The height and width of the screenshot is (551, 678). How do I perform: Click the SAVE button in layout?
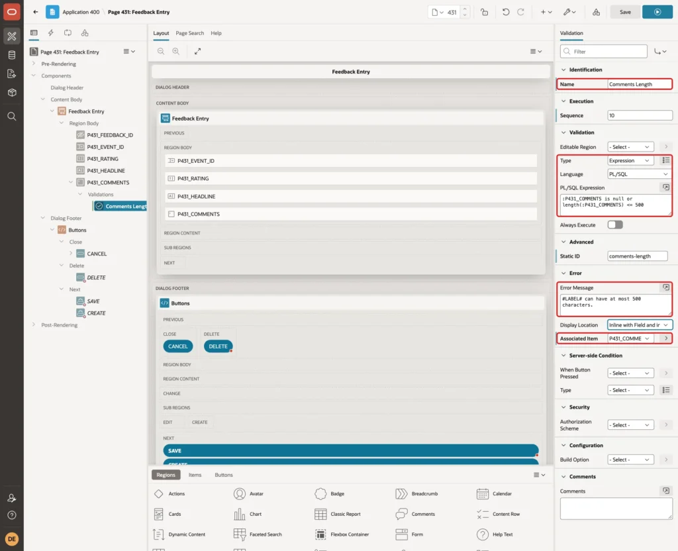(x=351, y=450)
